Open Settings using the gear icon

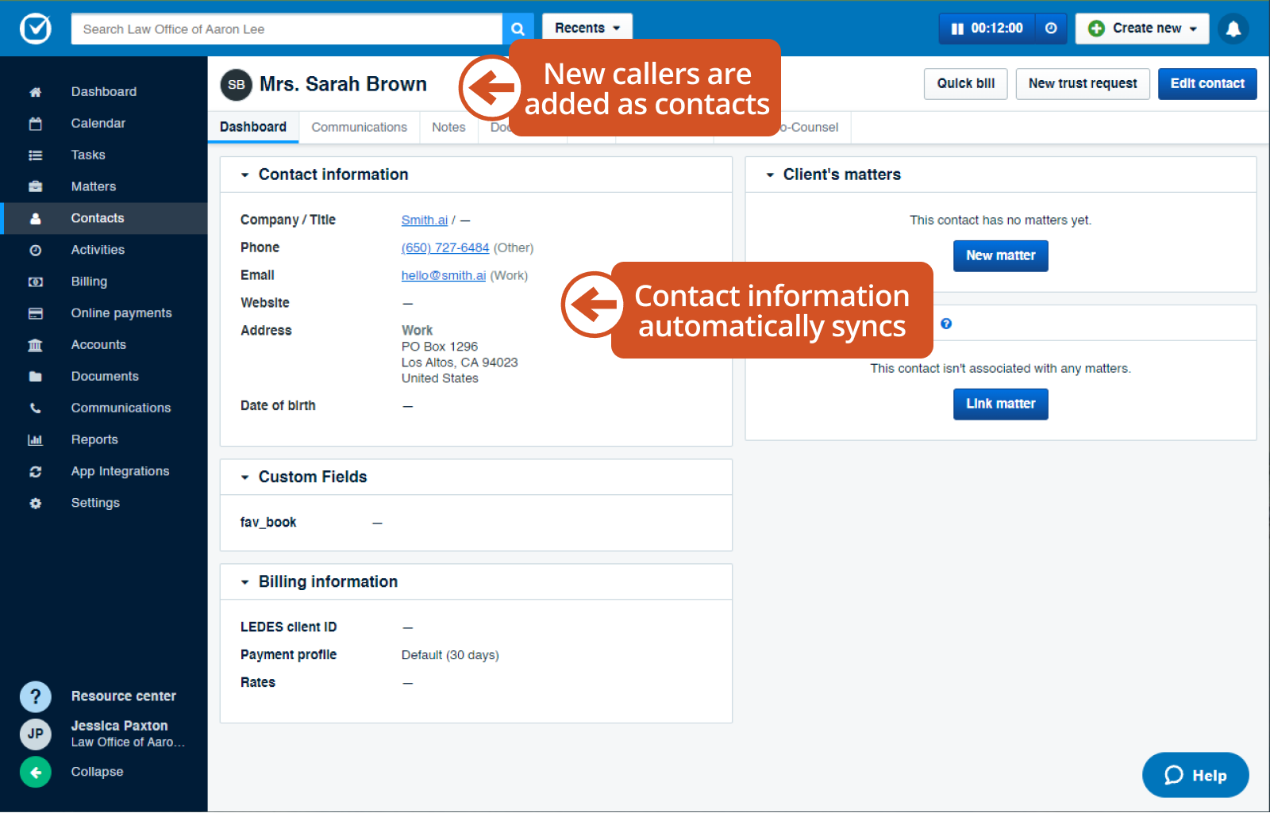tap(36, 503)
